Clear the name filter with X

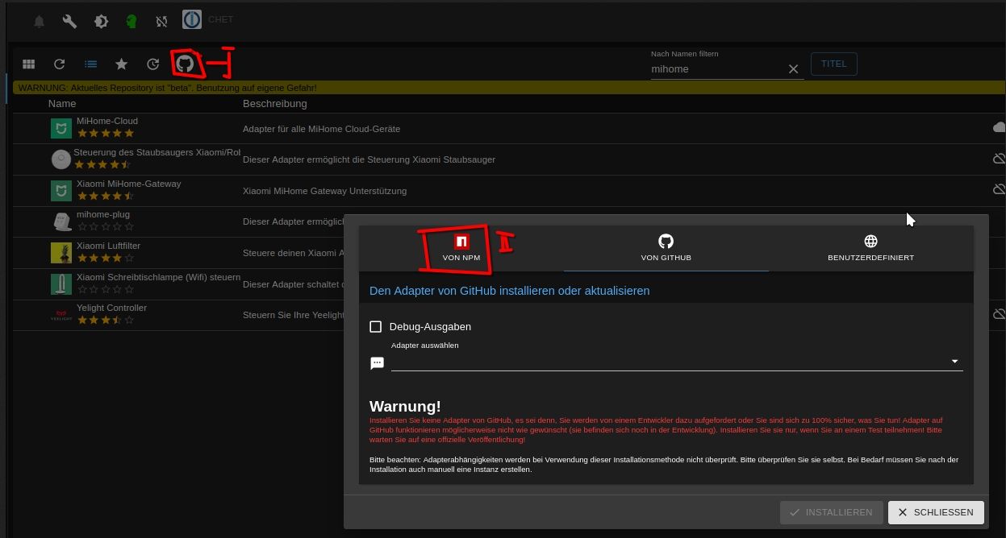coord(793,69)
